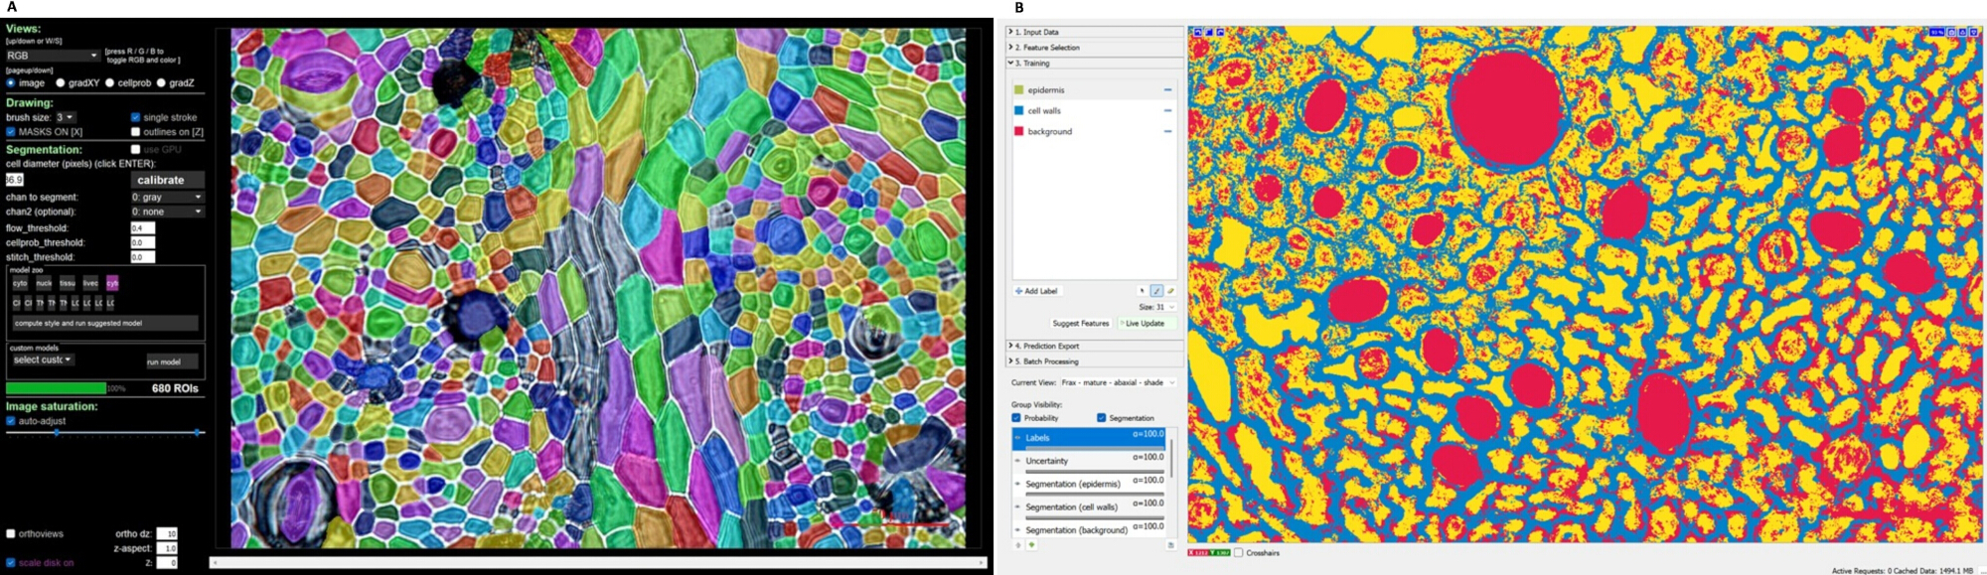This screenshot has width=1987, height=575.
Task: Click the blue cell walls color swatch
Action: [x=1018, y=111]
